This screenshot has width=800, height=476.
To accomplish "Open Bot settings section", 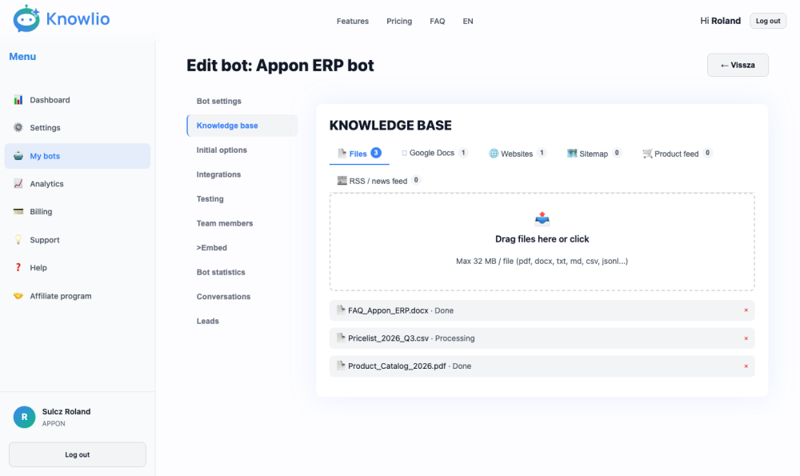I will click(219, 101).
